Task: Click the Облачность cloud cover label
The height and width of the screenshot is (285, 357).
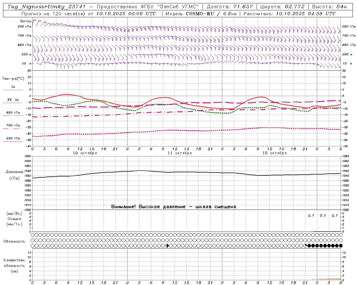Action: 14,242
